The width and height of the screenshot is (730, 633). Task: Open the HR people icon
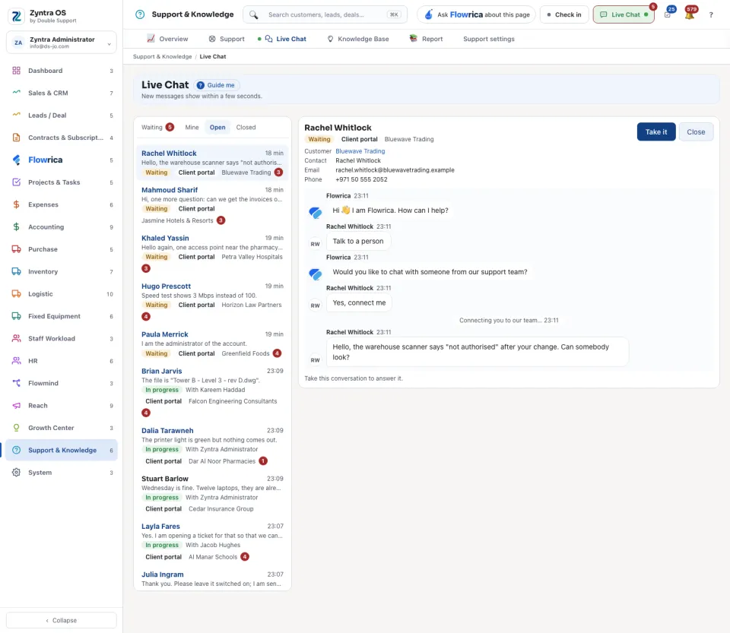(16, 361)
